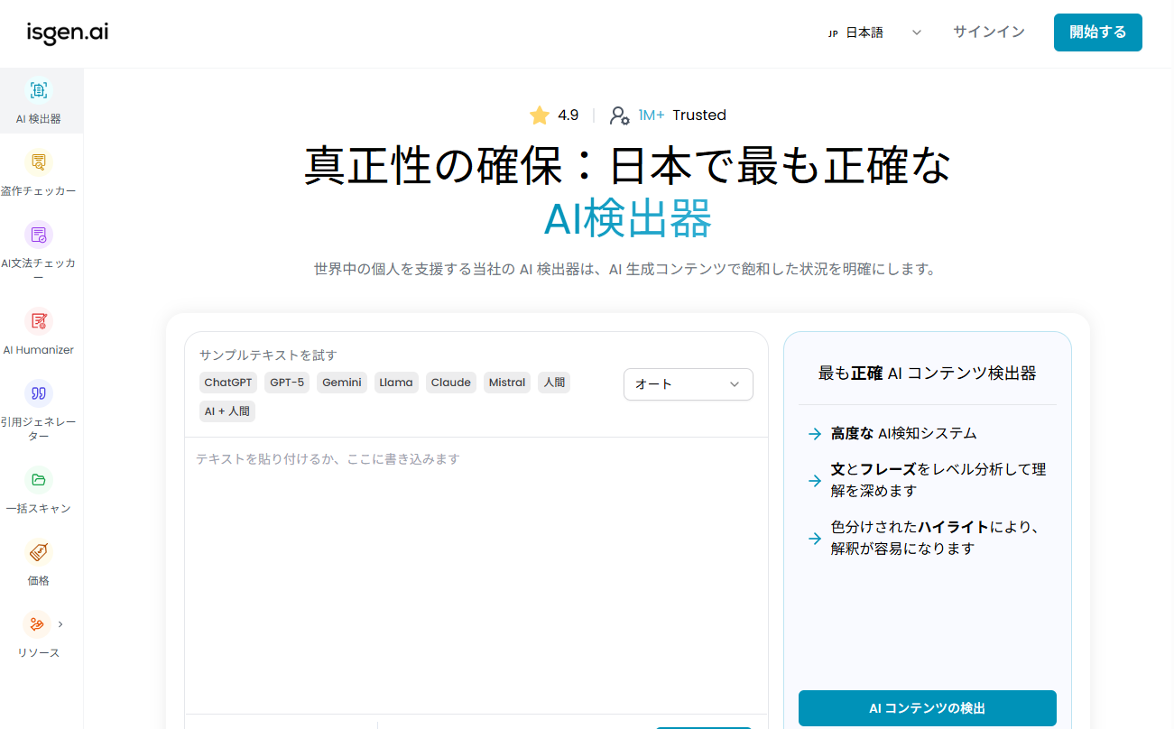Open the AI 検出器 sidebar icon
Screen dimensions: 1174x729
click(39, 90)
